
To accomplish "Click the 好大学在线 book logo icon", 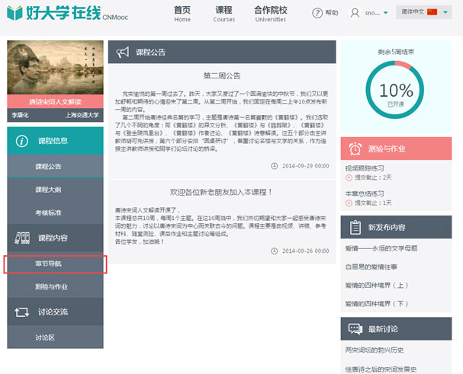I will [x=14, y=14].
